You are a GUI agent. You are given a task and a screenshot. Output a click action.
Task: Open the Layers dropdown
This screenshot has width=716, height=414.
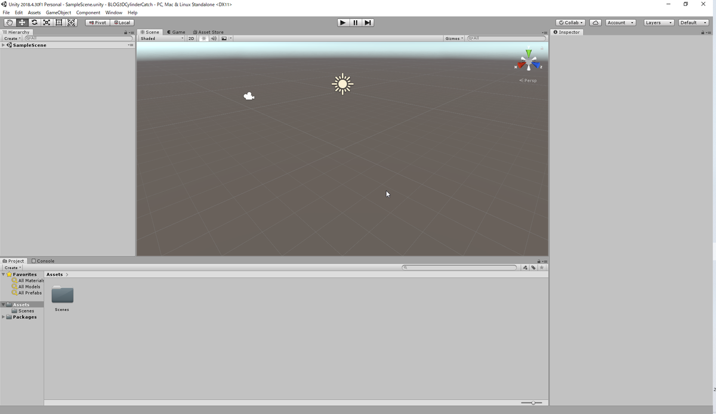pyautogui.click(x=659, y=23)
